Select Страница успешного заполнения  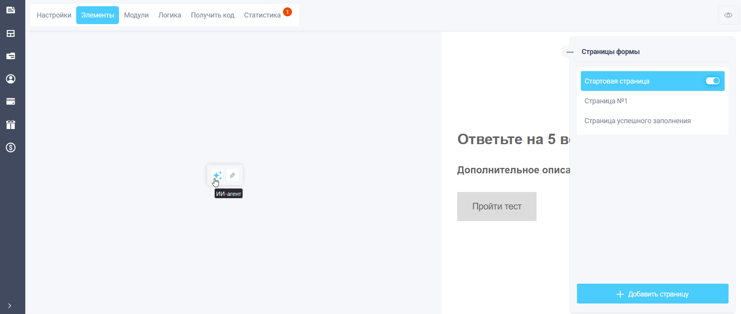pyautogui.click(x=653, y=121)
